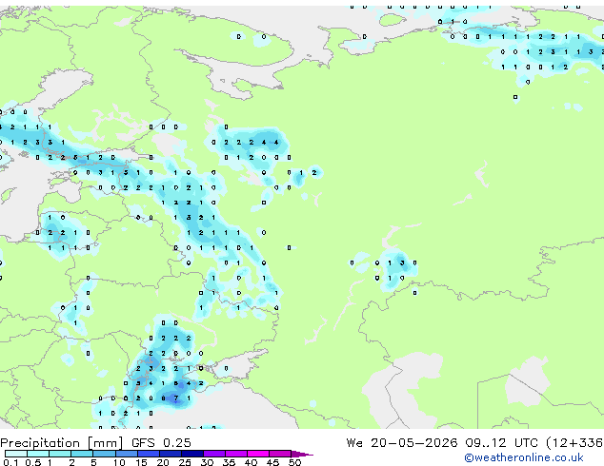The height and width of the screenshot is (466, 604).
Task: Click the '40' legend scale label
Action: coord(251,462)
